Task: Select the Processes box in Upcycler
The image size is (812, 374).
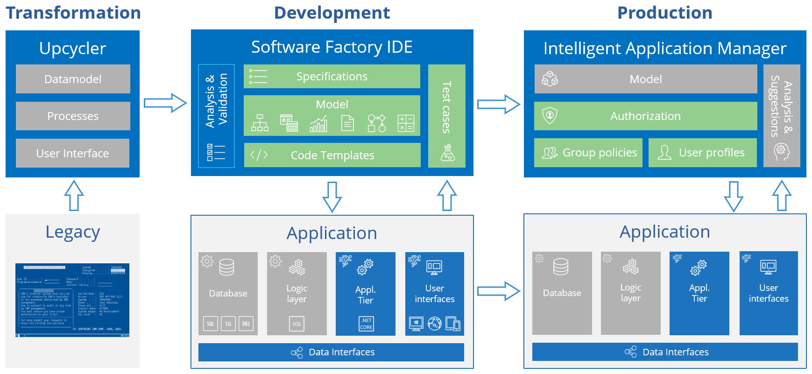Action: (73, 116)
